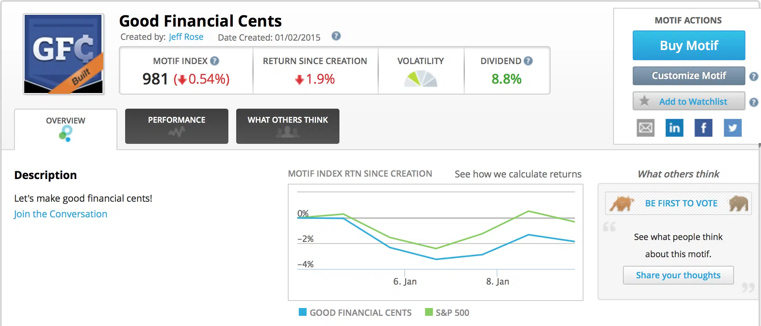The height and width of the screenshot is (326, 761).
Task: Open help icon next to Dividend
Action: [x=528, y=61]
